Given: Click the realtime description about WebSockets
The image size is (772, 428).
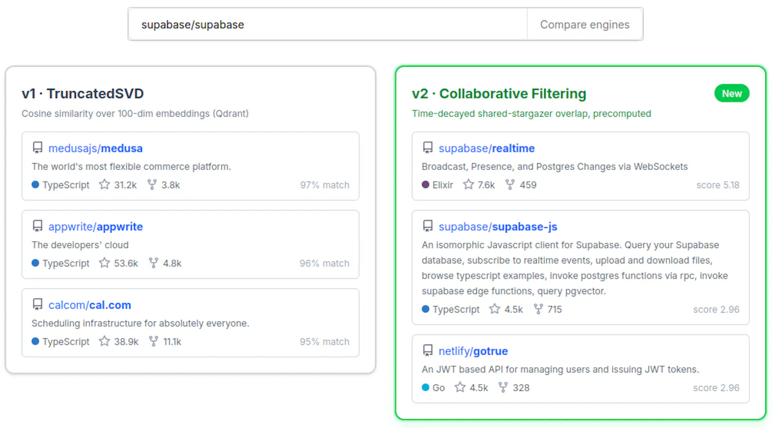Looking at the screenshot, I should point(555,166).
